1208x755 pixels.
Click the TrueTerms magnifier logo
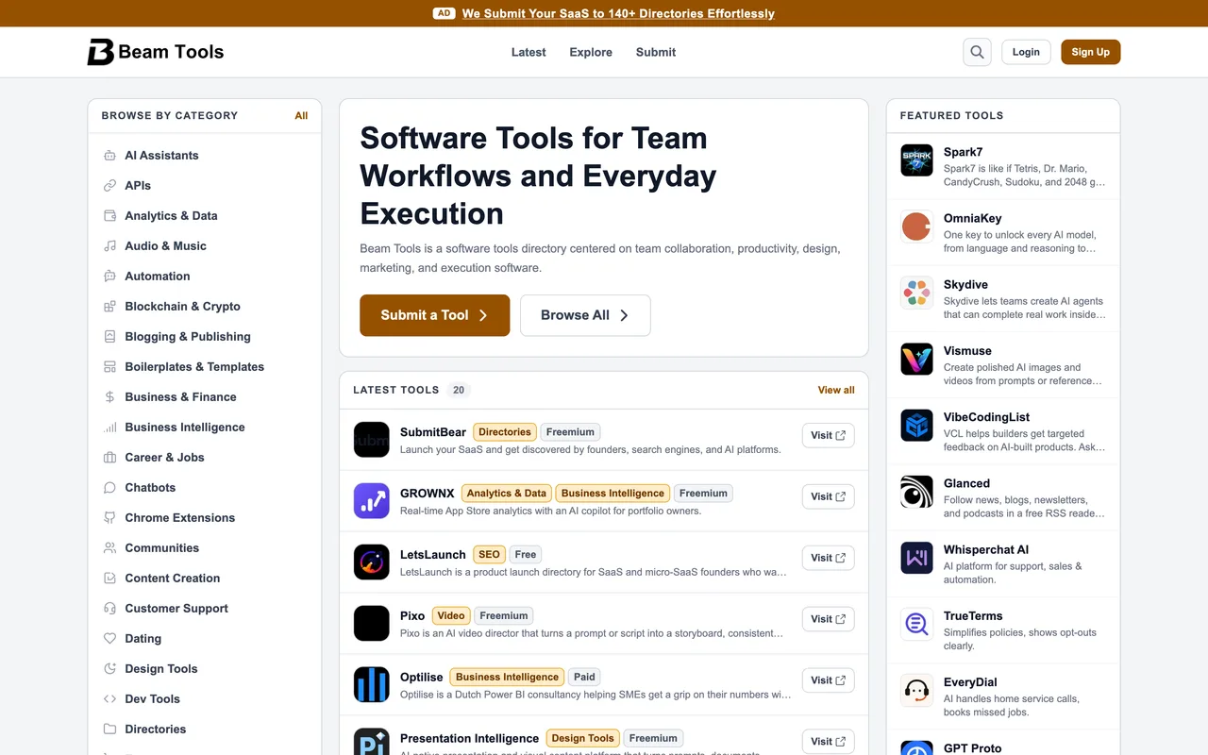pos(916,624)
